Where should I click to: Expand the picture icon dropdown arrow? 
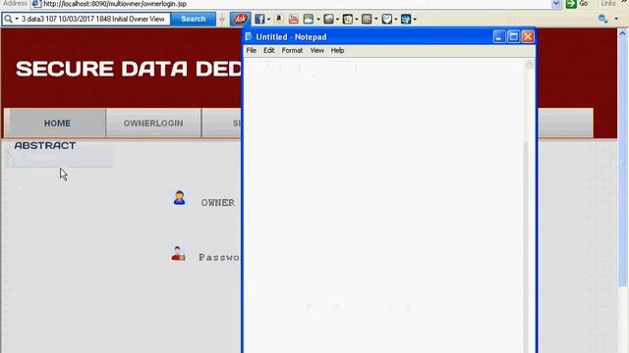[318, 20]
